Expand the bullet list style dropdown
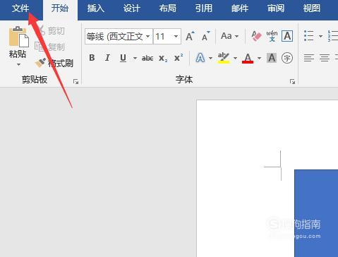 coord(320,36)
